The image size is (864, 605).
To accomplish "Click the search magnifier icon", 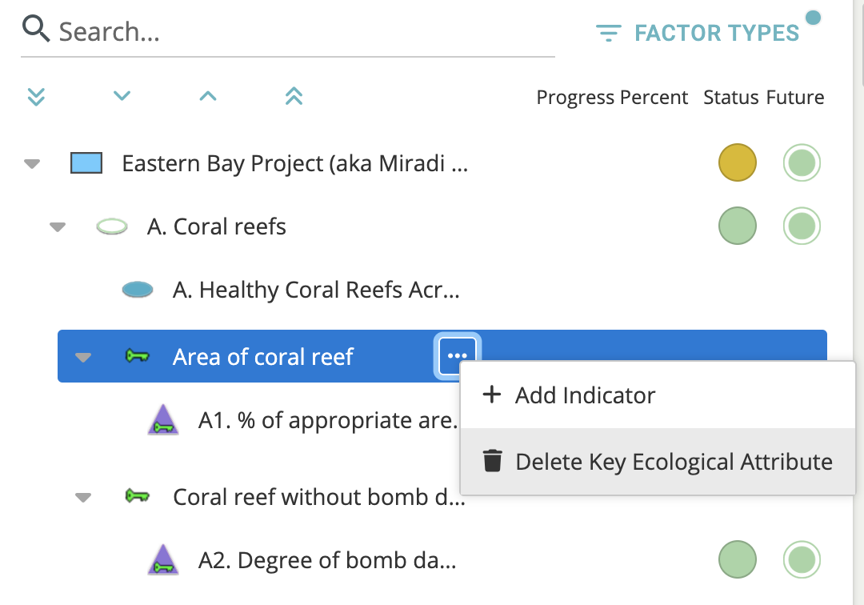I will (x=36, y=30).
